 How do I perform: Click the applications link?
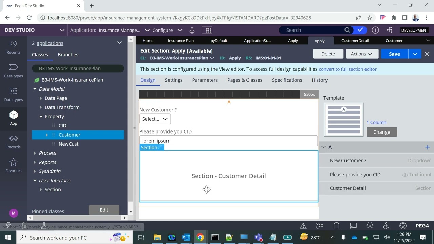pyautogui.click(x=50, y=43)
